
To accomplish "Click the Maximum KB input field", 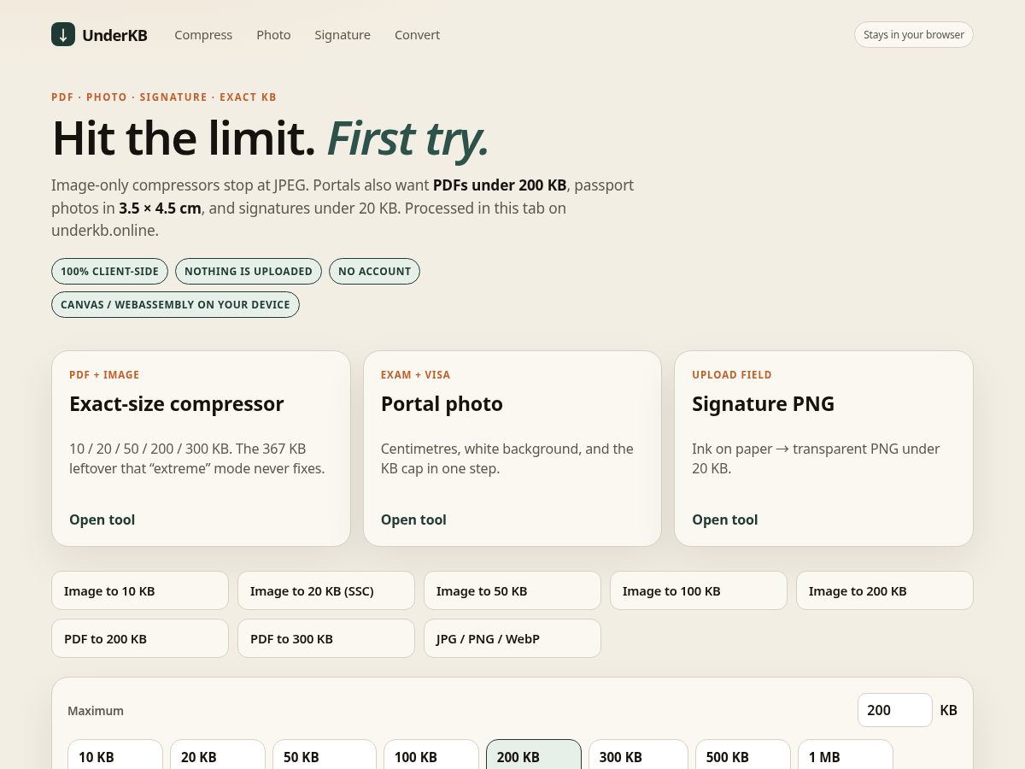I will point(895,710).
